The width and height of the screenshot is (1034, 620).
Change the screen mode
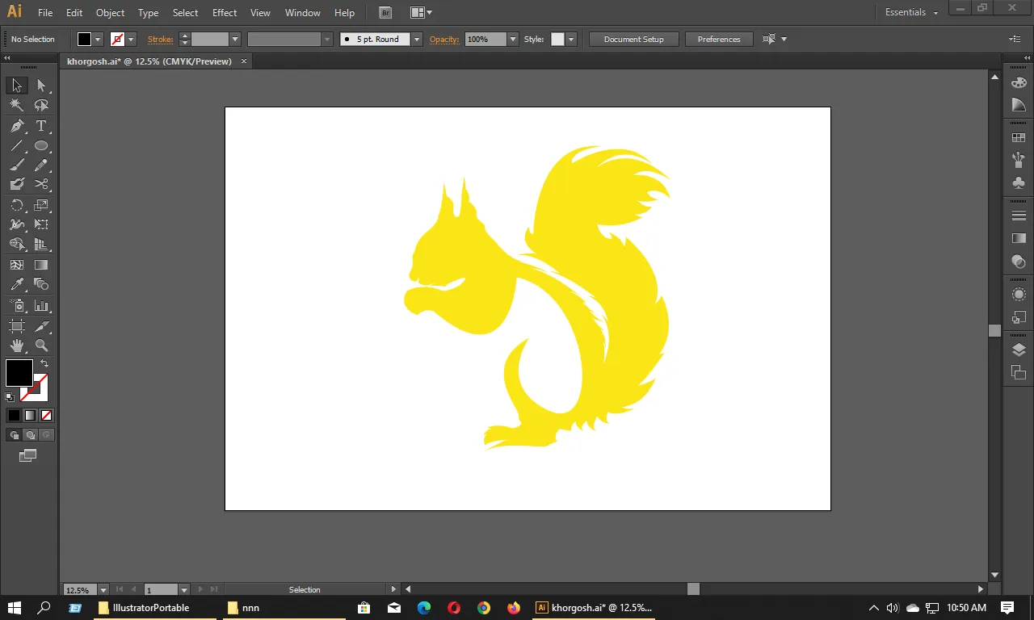[x=28, y=456]
